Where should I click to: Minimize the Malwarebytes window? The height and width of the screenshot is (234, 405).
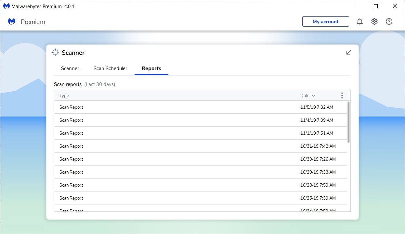pyautogui.click(x=357, y=6)
